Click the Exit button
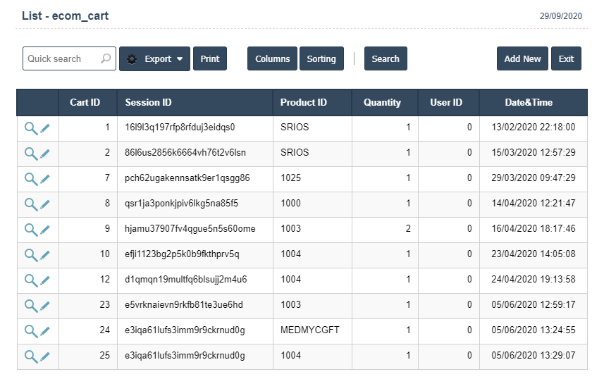 [x=566, y=59]
